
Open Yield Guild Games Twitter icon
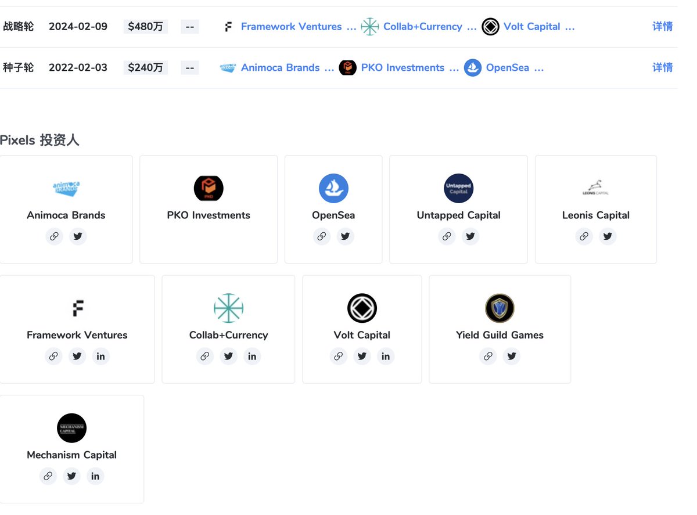[512, 356]
